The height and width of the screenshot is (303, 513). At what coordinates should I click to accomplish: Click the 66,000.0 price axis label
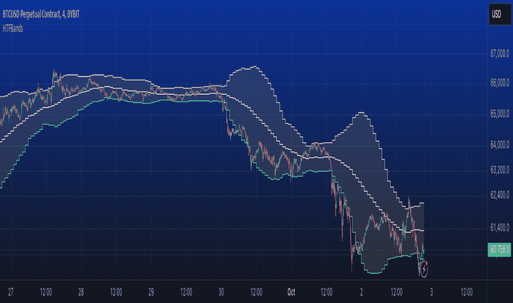tap(500, 83)
